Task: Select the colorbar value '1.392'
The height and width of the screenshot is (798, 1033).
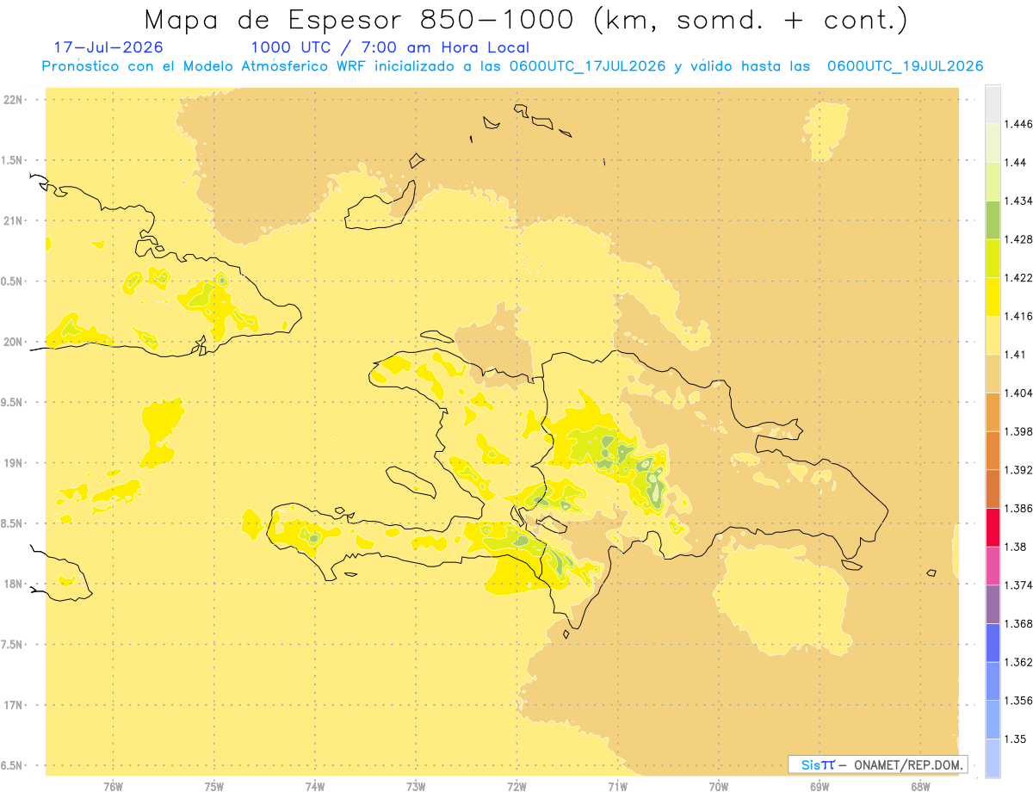Action: [1018, 470]
